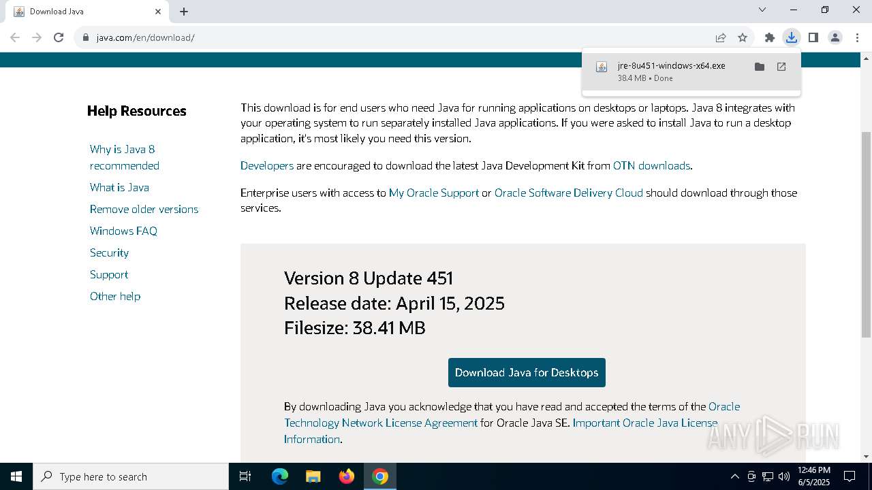
Task: Open the notification center icon
Action: point(850,476)
